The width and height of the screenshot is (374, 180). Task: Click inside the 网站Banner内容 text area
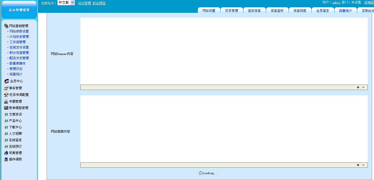coord(224,51)
